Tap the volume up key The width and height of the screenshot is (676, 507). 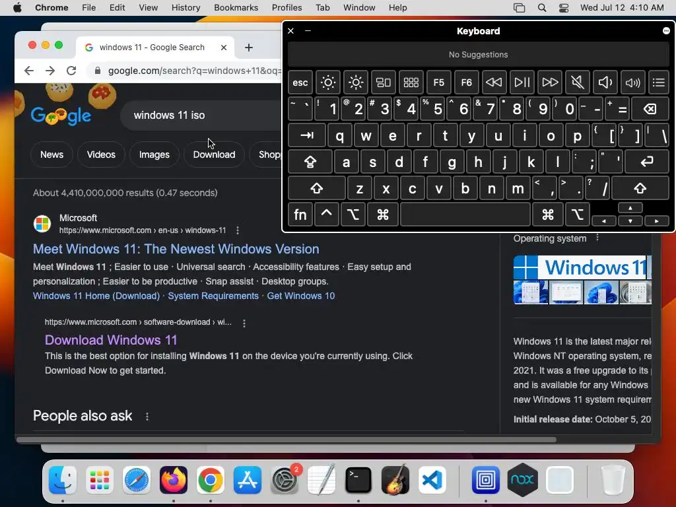[x=632, y=83]
